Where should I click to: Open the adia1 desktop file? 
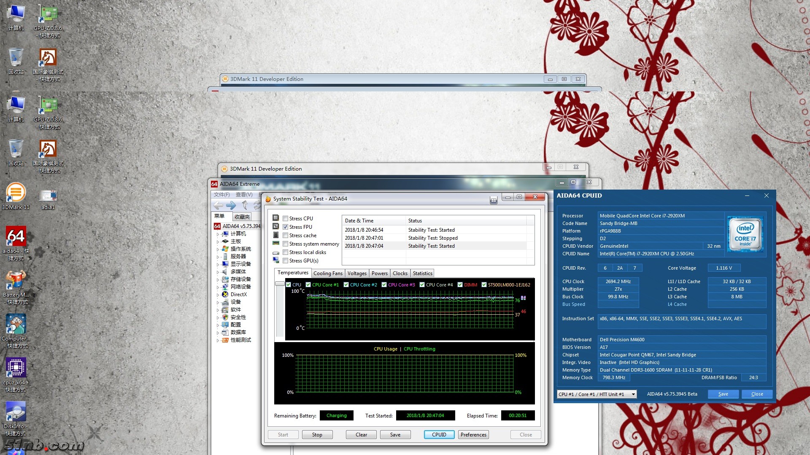click(48, 199)
